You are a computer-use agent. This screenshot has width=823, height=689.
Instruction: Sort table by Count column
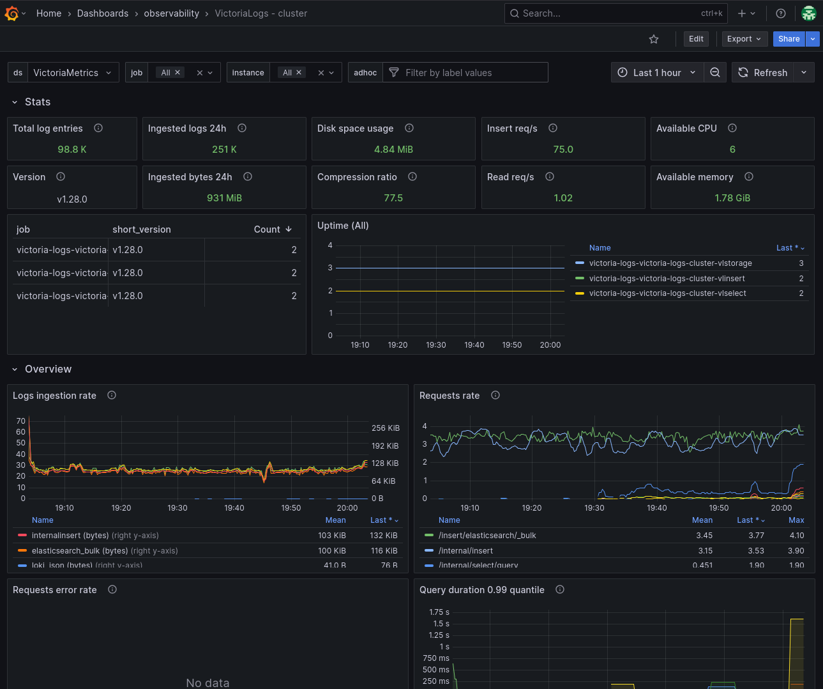click(x=273, y=229)
